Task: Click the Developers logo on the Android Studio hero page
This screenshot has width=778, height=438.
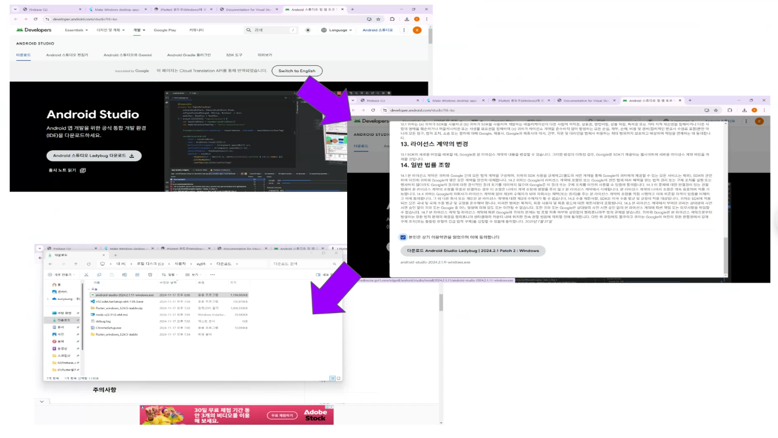Action: 34,30
